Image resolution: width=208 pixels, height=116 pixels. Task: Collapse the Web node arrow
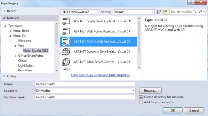tap(15, 46)
